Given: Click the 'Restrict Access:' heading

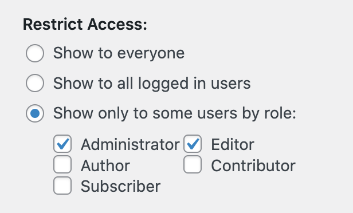Looking at the screenshot, I should point(85,24).
